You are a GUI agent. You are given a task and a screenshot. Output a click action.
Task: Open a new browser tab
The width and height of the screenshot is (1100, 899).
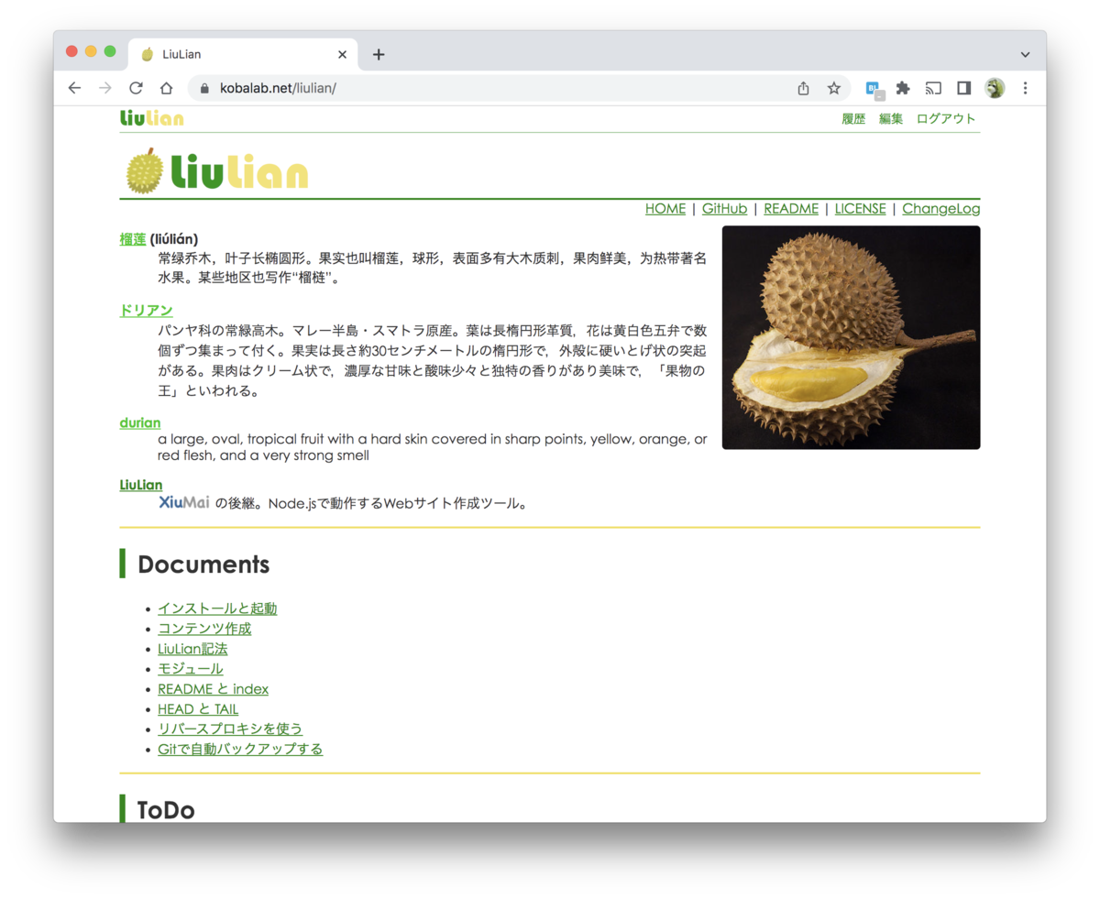[379, 54]
